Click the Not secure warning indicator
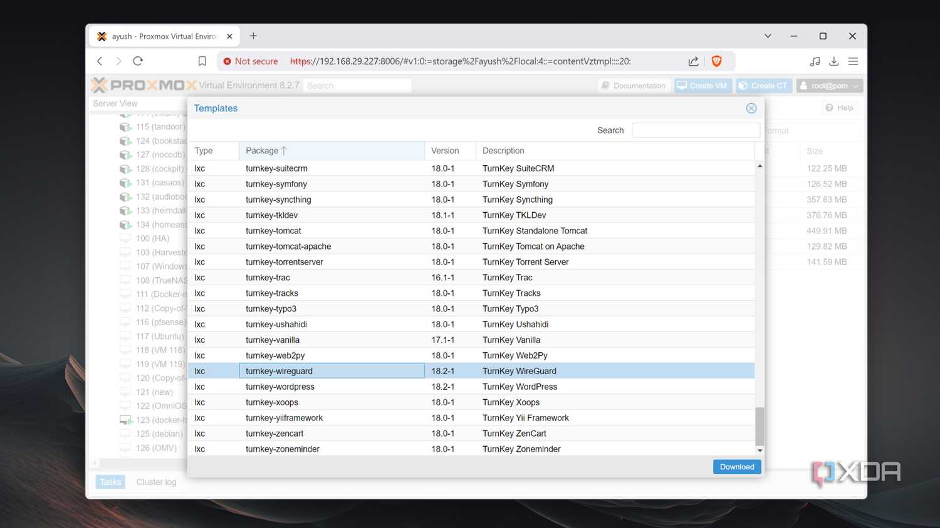 pyautogui.click(x=250, y=61)
